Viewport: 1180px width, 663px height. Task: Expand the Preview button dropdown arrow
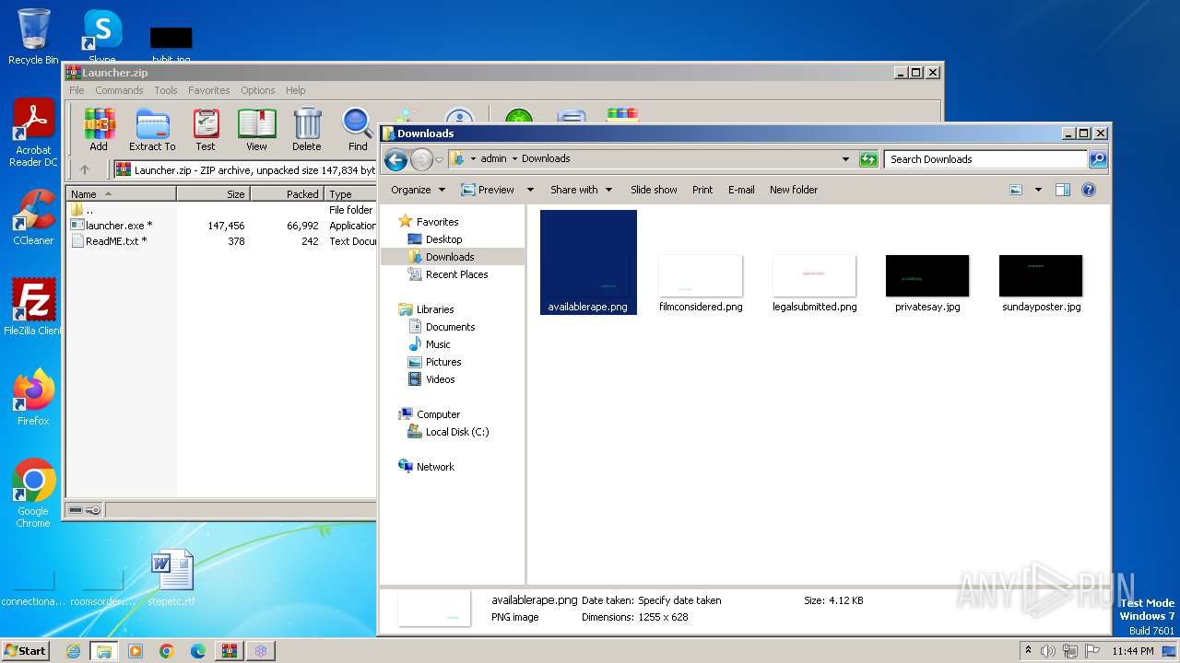530,190
